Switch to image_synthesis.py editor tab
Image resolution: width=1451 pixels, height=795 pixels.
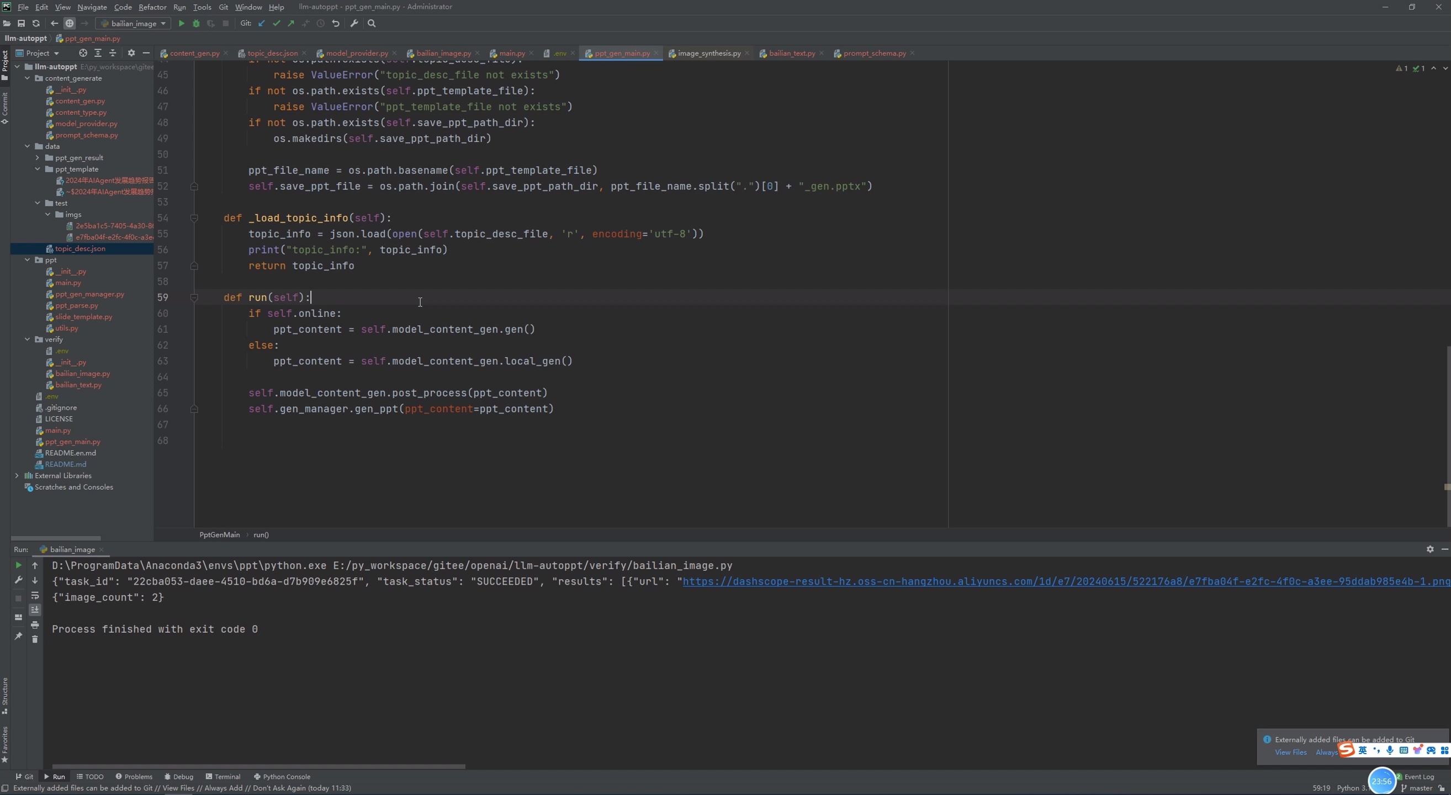tap(708, 53)
